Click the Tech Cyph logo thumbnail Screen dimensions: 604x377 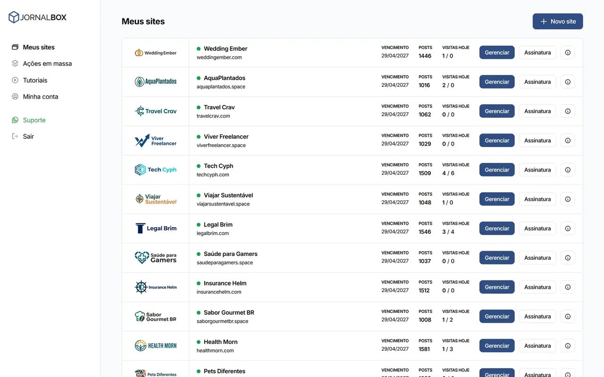click(x=156, y=170)
